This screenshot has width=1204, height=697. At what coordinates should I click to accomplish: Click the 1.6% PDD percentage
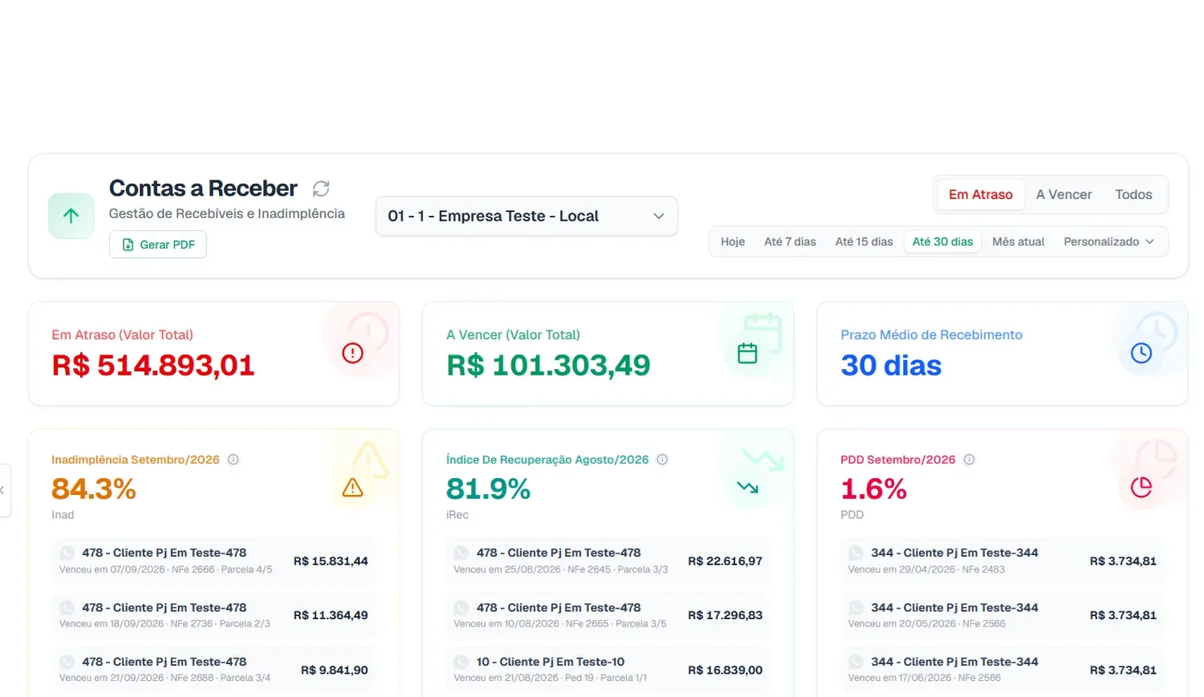point(873,488)
